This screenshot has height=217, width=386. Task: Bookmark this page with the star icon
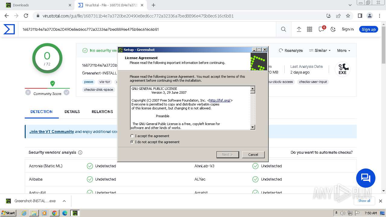(348, 16)
